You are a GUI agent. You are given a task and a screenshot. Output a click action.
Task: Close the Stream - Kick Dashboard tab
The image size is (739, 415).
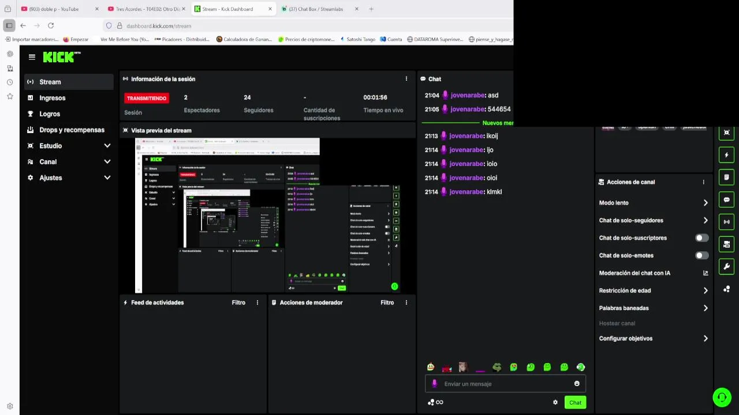pos(270,9)
